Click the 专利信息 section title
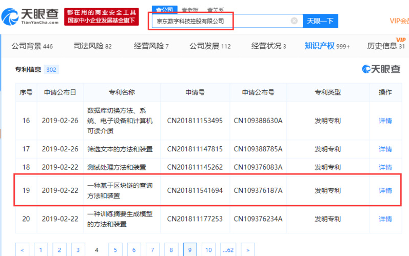409x256 pixels. 28,70
